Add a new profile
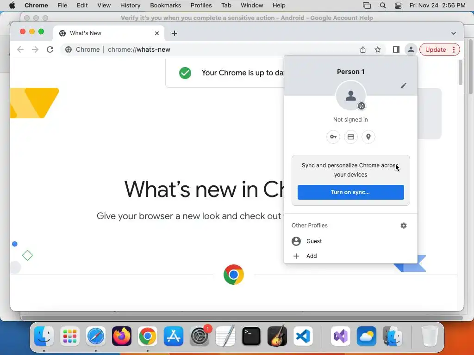The image size is (474, 355). pos(351,256)
